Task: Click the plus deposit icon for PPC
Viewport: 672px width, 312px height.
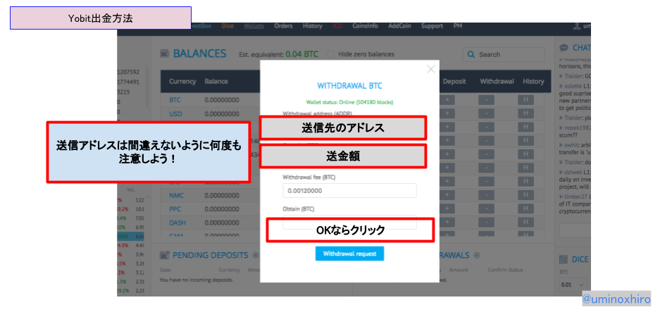Action: pos(447,209)
